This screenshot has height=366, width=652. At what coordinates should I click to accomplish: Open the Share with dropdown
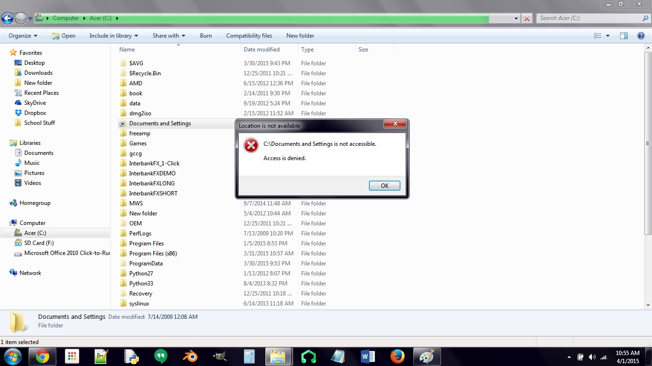(168, 36)
